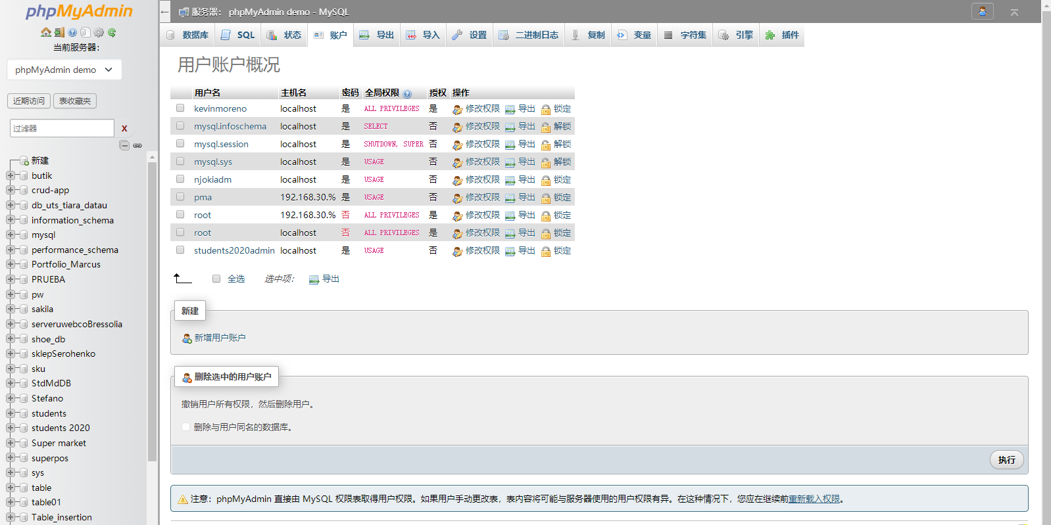Click add user account icon
Viewport: 1051px width, 525px height.
pyautogui.click(x=187, y=338)
